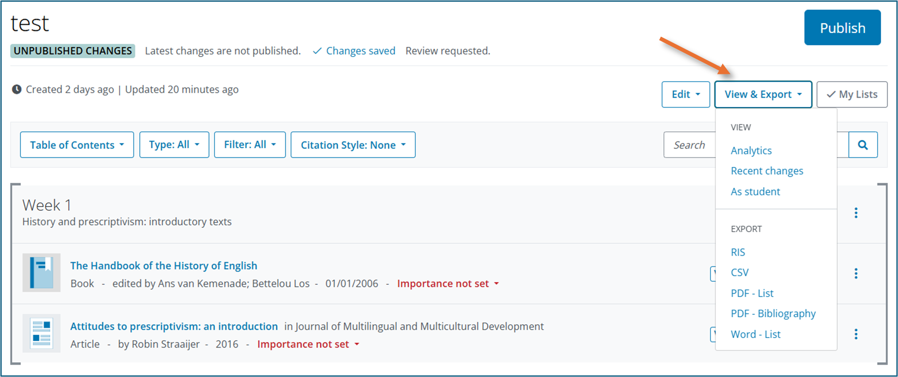This screenshot has width=898, height=377.
Task: Set importance for Attitudes to prescriptivism article
Action: (308, 344)
